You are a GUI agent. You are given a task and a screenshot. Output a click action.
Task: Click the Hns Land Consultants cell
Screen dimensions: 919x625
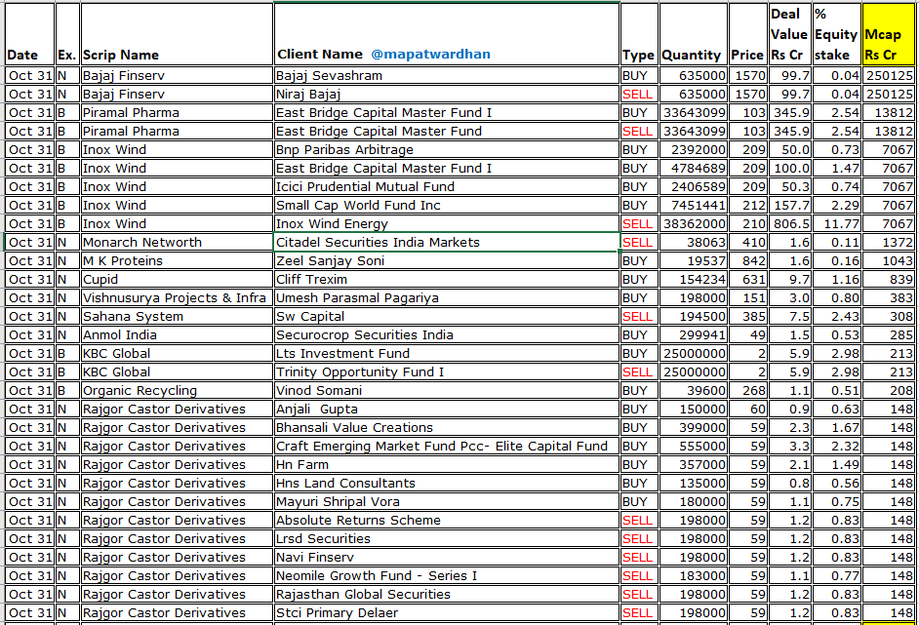pyautogui.click(x=447, y=484)
